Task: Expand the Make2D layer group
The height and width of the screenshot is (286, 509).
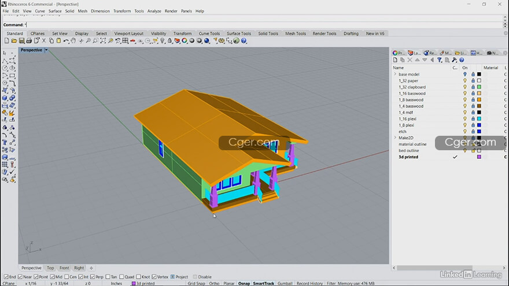Action: [395, 138]
